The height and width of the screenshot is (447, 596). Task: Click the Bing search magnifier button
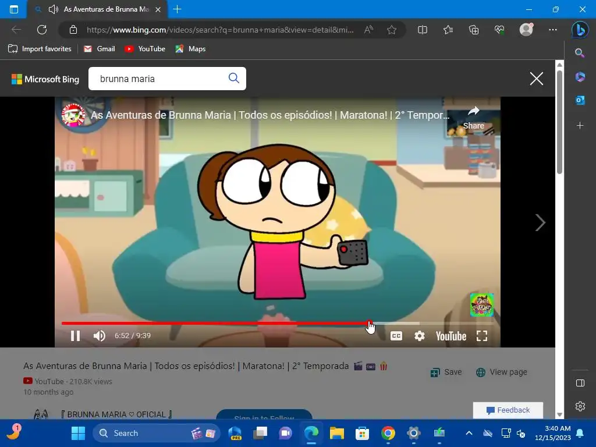pyautogui.click(x=234, y=79)
